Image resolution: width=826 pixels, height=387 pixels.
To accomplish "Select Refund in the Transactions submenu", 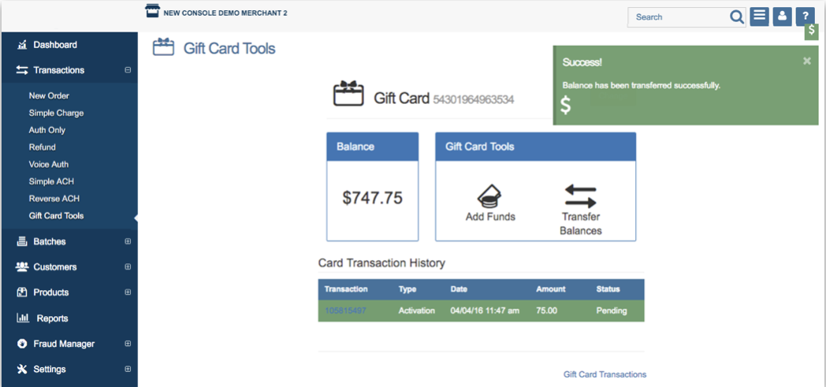I will tap(43, 147).
